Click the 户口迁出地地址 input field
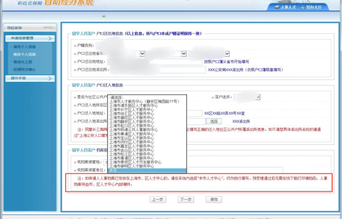 point(154,62)
